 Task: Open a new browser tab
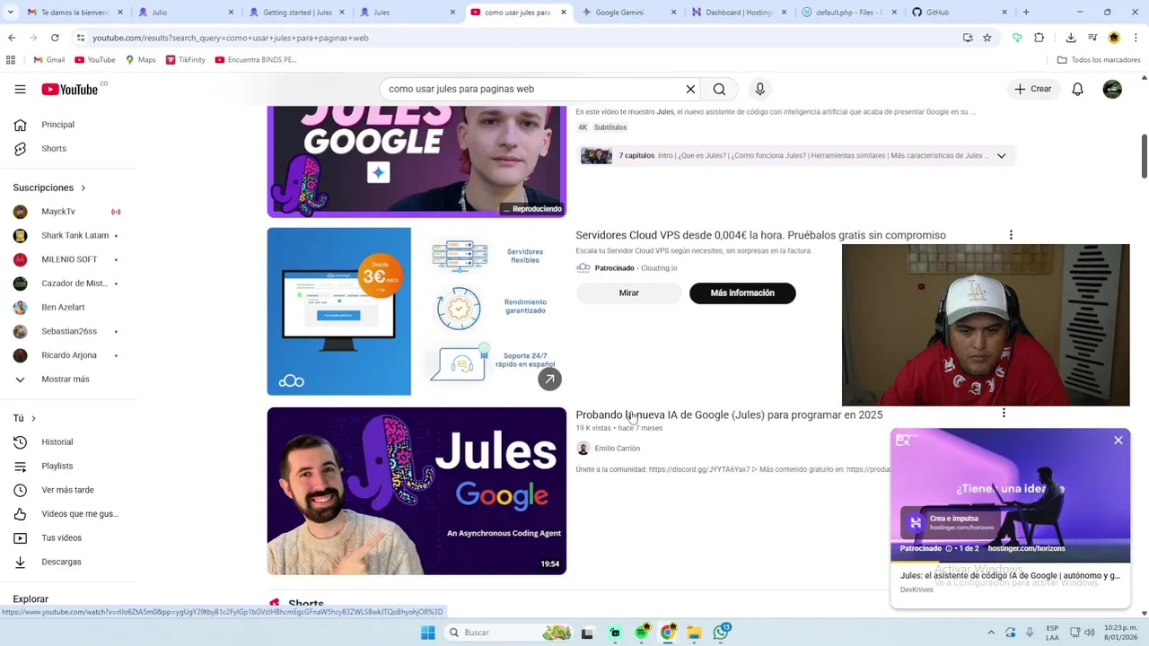click(x=1026, y=13)
